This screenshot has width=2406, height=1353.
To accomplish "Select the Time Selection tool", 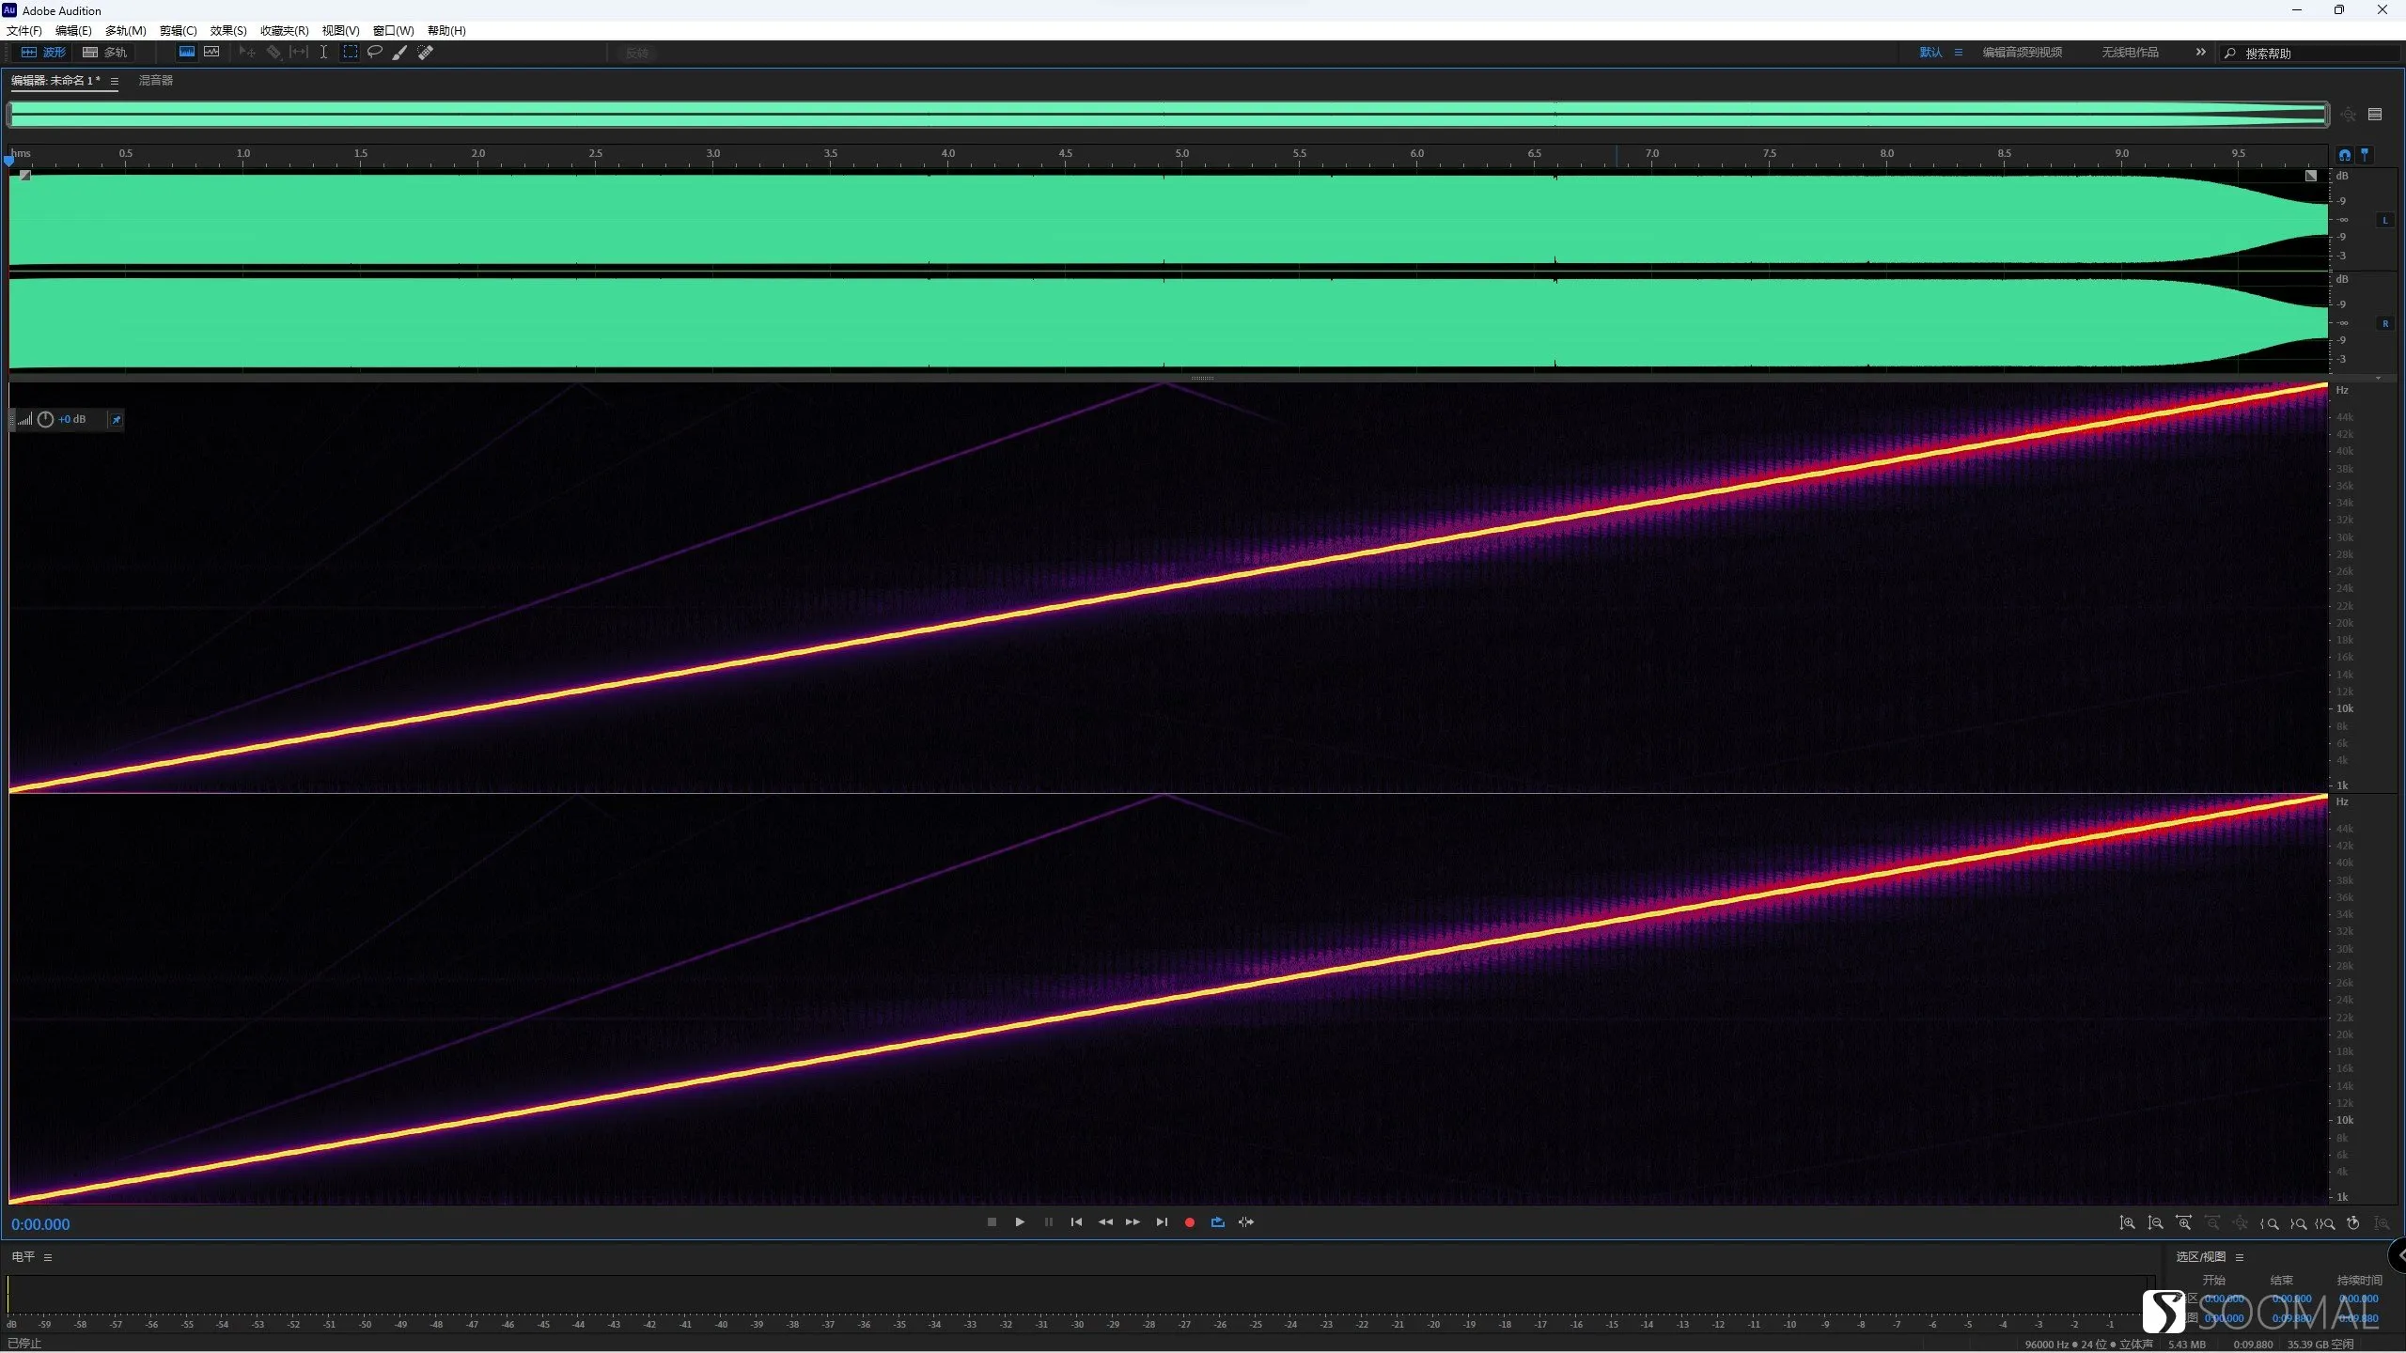I will coord(323,53).
